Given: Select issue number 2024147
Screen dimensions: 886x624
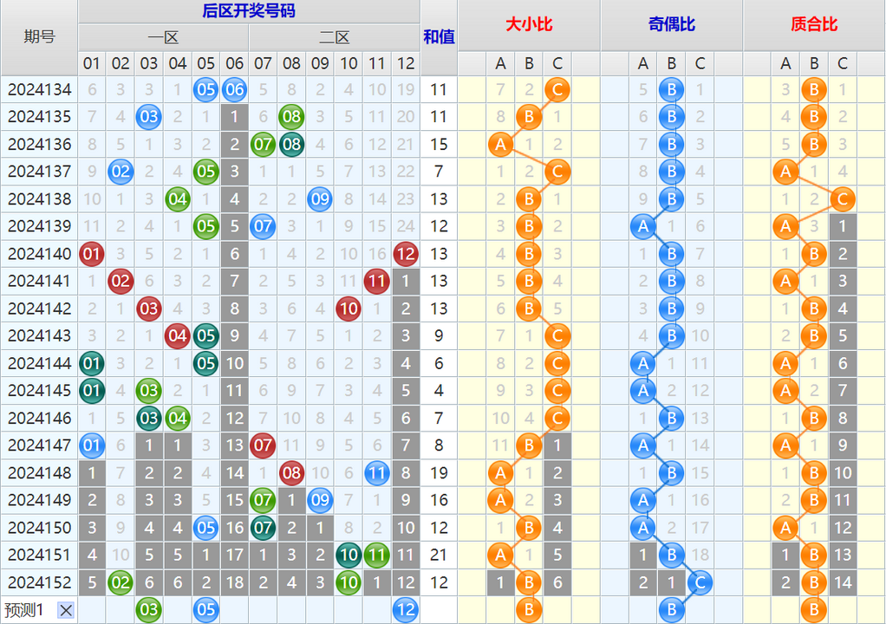Looking at the screenshot, I should click(x=40, y=445).
